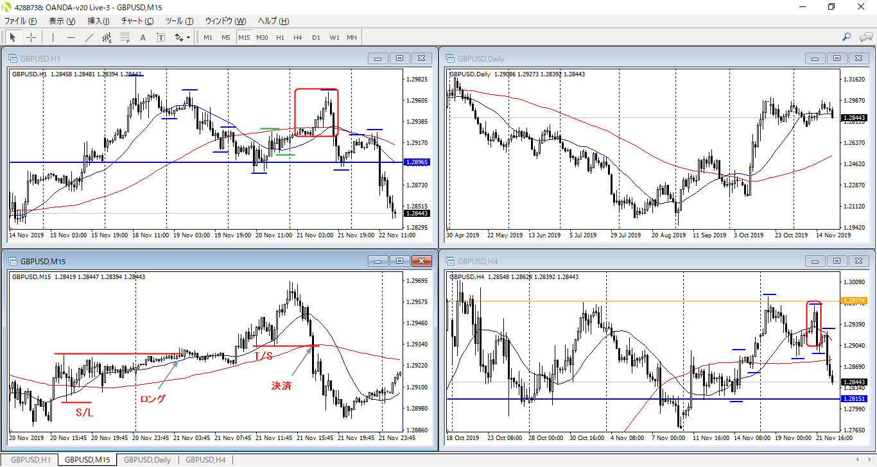Switch chart to MN timeframe
This screenshot has height=467, width=877.
click(x=352, y=37)
